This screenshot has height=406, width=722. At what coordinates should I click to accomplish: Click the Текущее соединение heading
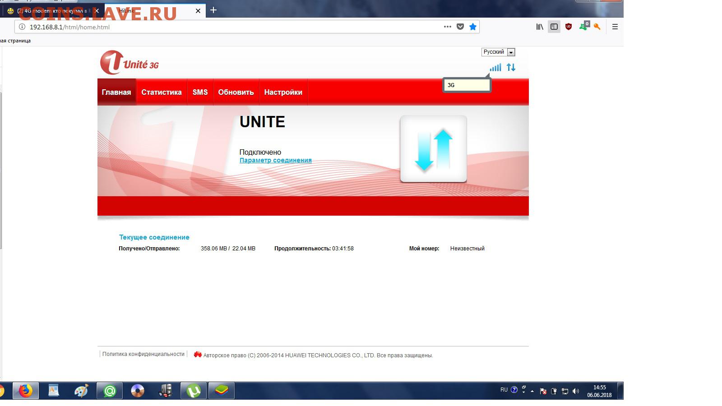click(x=154, y=237)
